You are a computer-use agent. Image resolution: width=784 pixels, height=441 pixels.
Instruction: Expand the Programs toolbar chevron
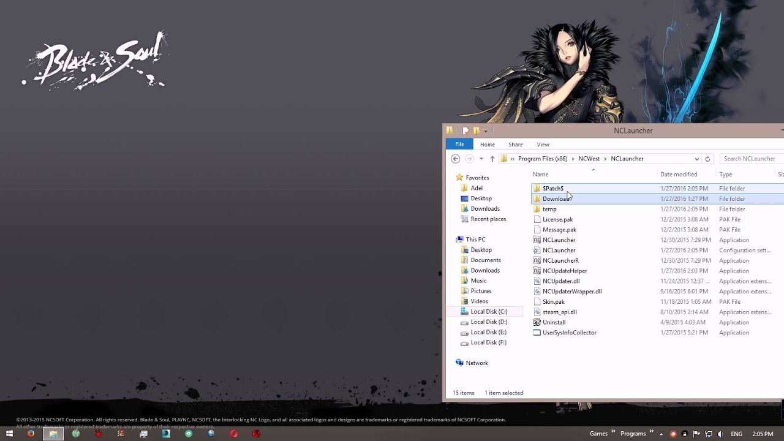click(x=652, y=432)
